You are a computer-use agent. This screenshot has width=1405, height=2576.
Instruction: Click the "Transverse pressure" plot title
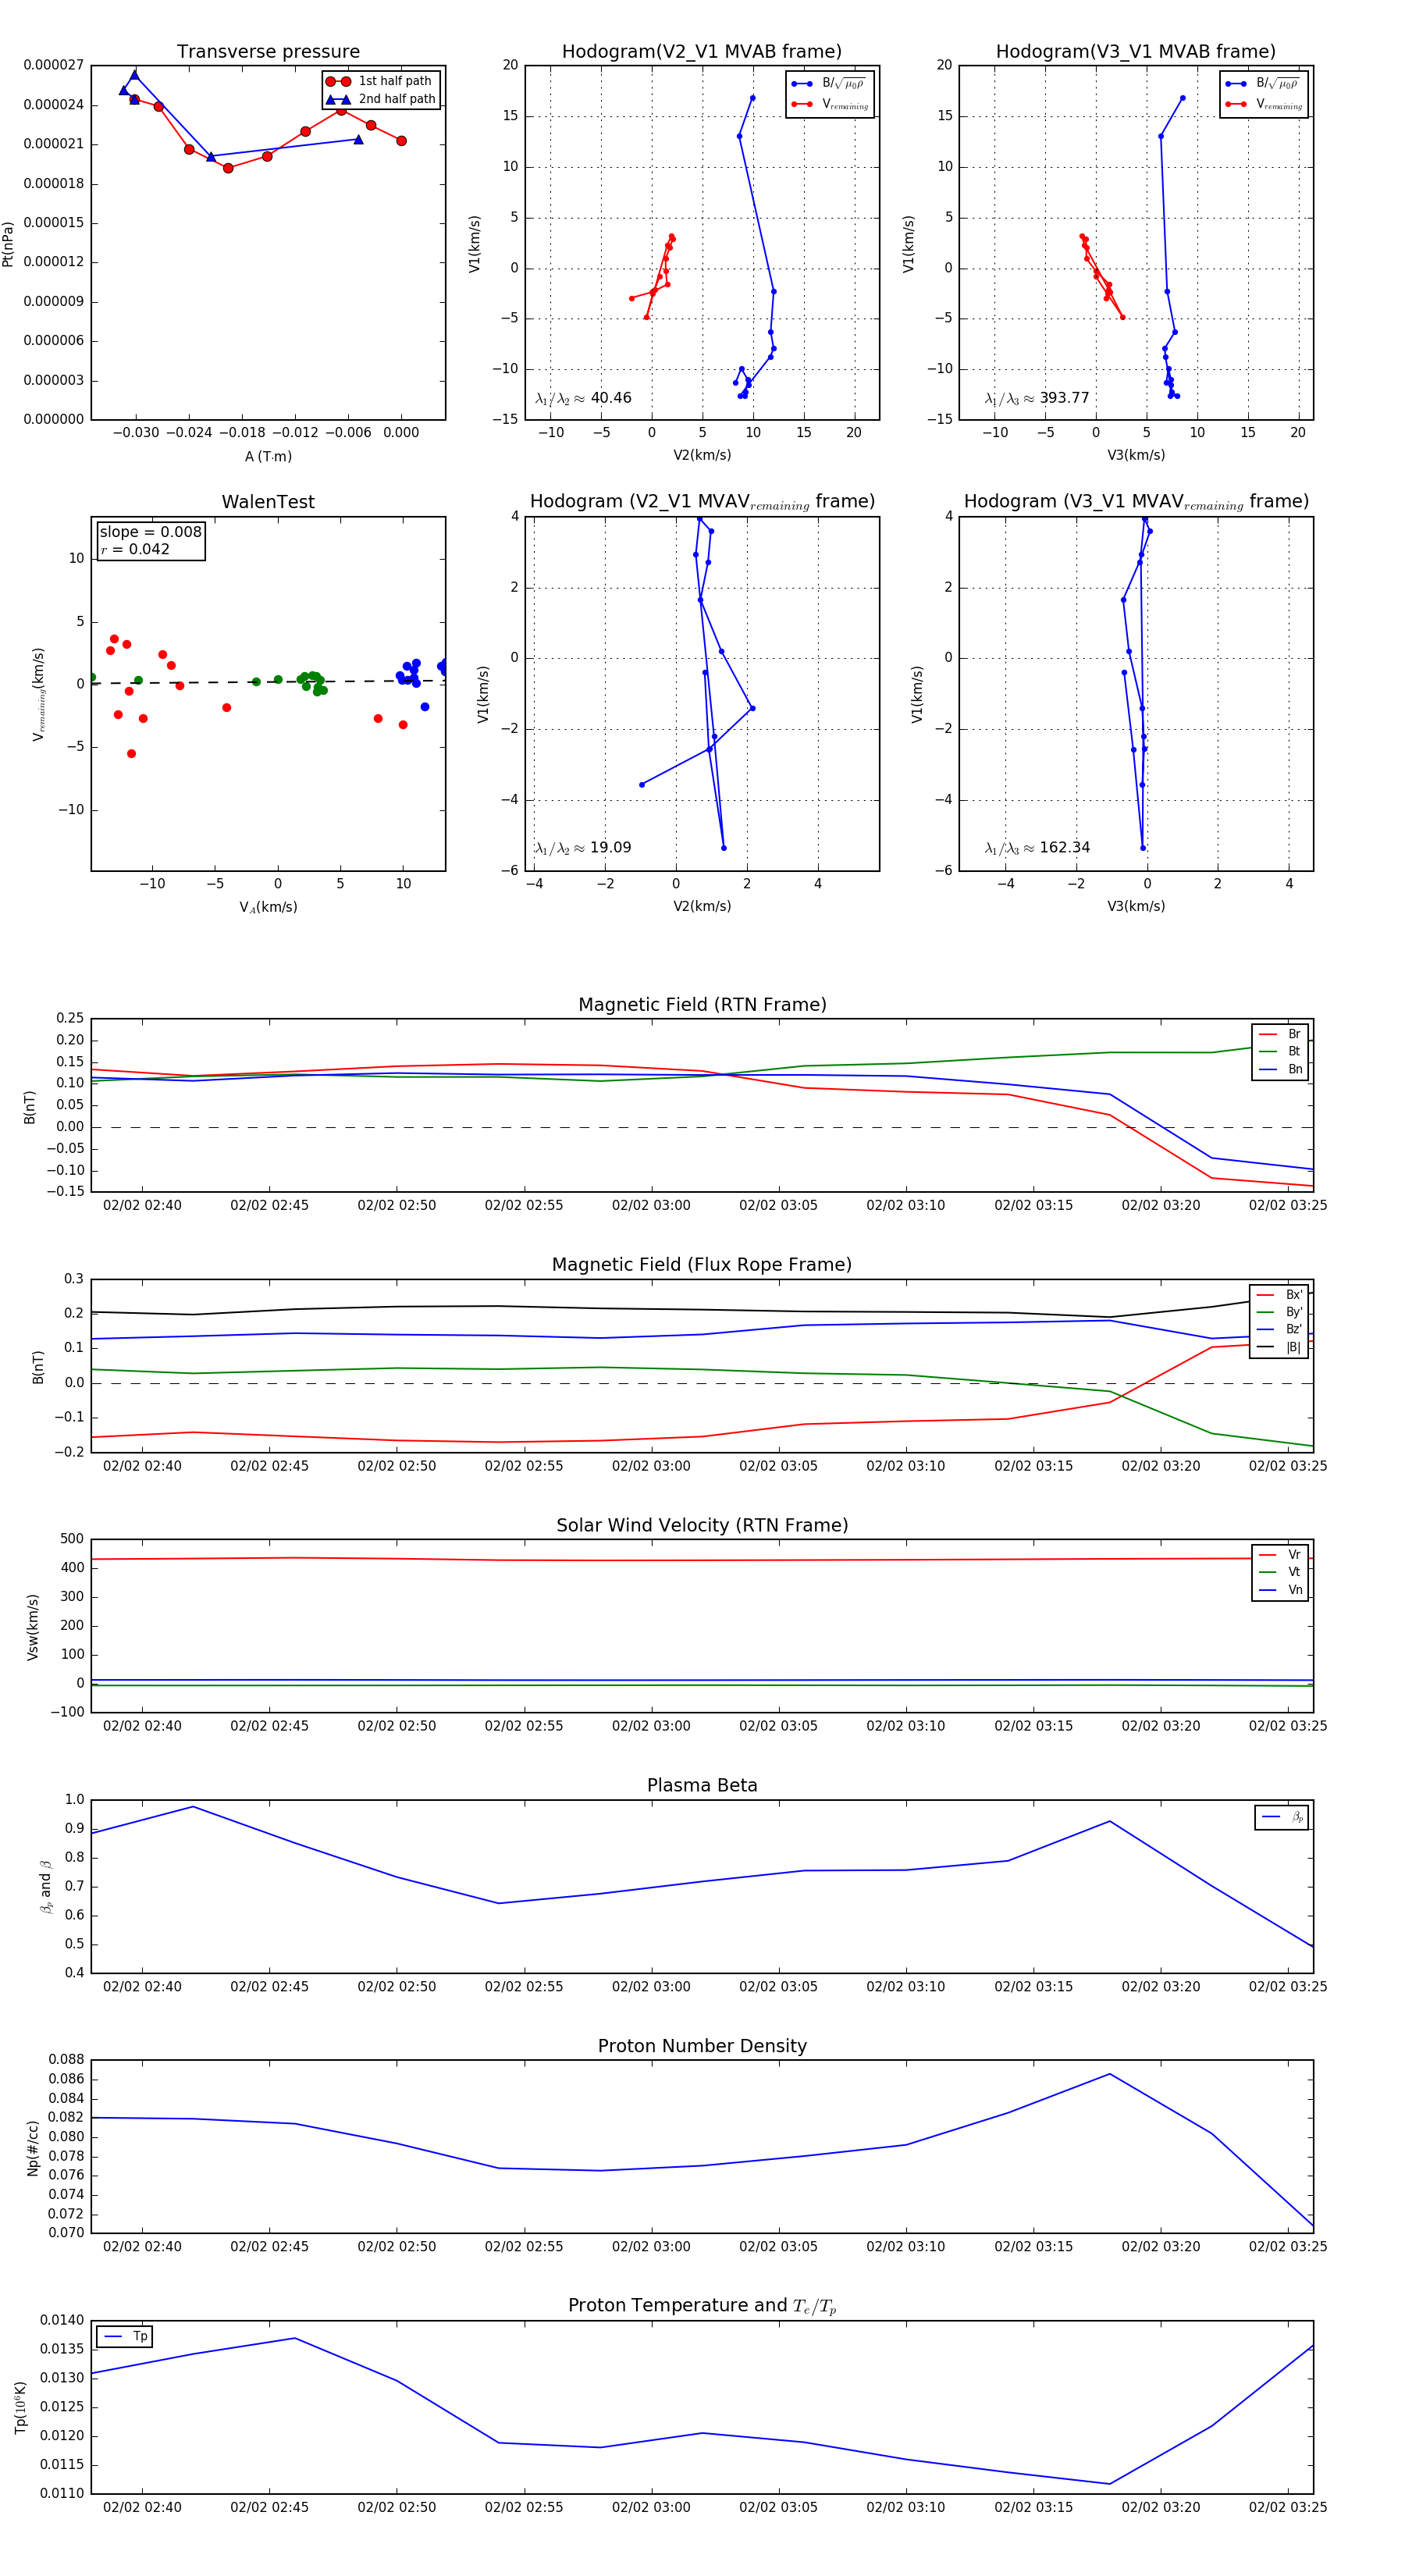click(268, 51)
